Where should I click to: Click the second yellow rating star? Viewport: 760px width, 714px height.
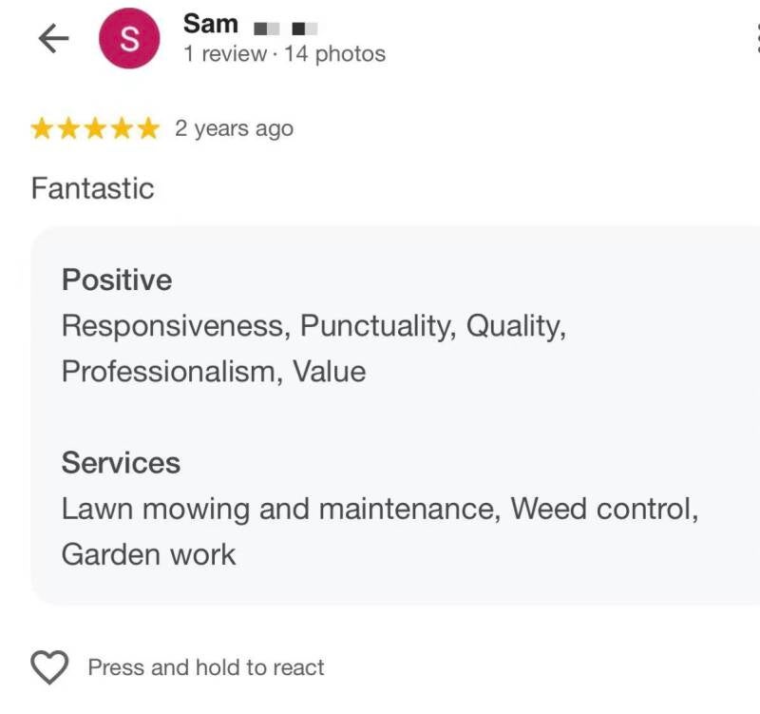pos(69,129)
